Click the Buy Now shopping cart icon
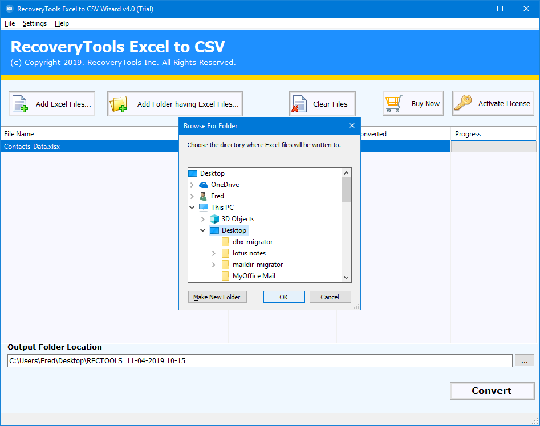The image size is (540, 426). pyautogui.click(x=394, y=104)
